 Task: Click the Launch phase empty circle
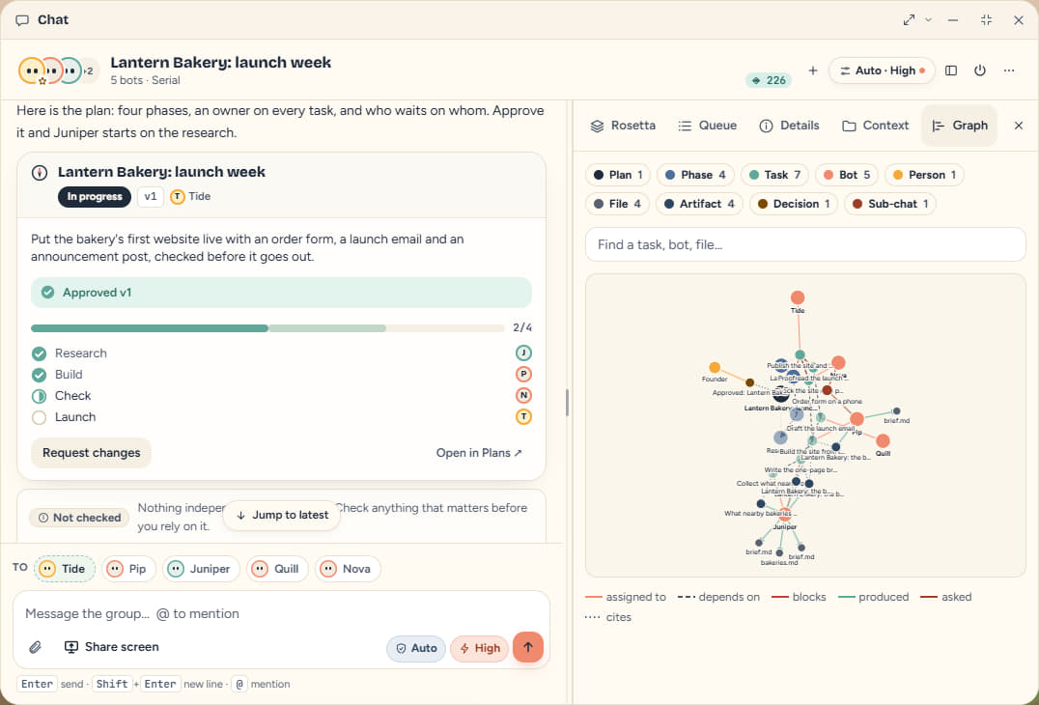point(39,417)
